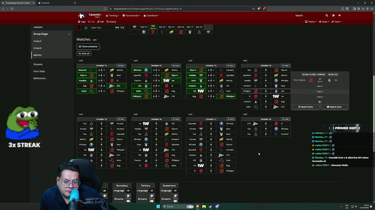Click the NAVI Jr. logo in October 11 matches
375x210 pixels.
point(112,70)
